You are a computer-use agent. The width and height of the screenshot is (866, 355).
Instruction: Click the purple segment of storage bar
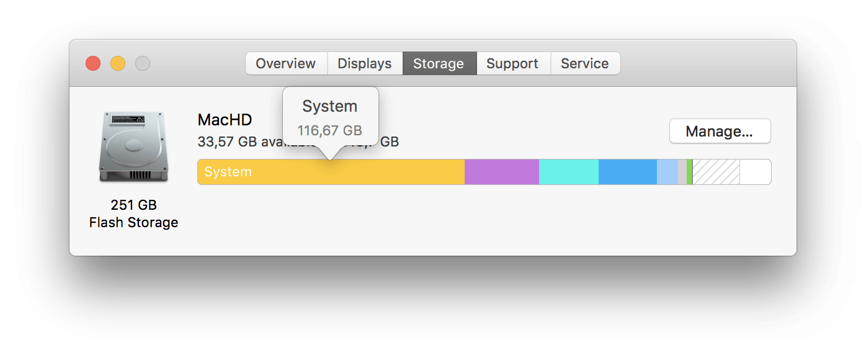pos(501,172)
